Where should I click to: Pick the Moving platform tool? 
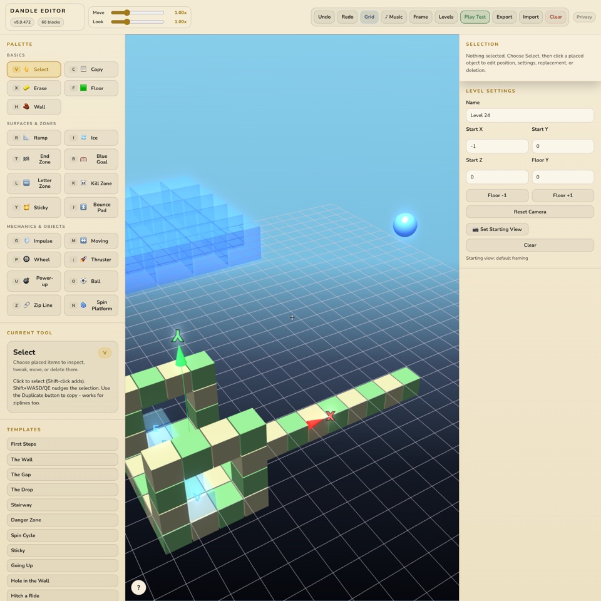point(91,240)
